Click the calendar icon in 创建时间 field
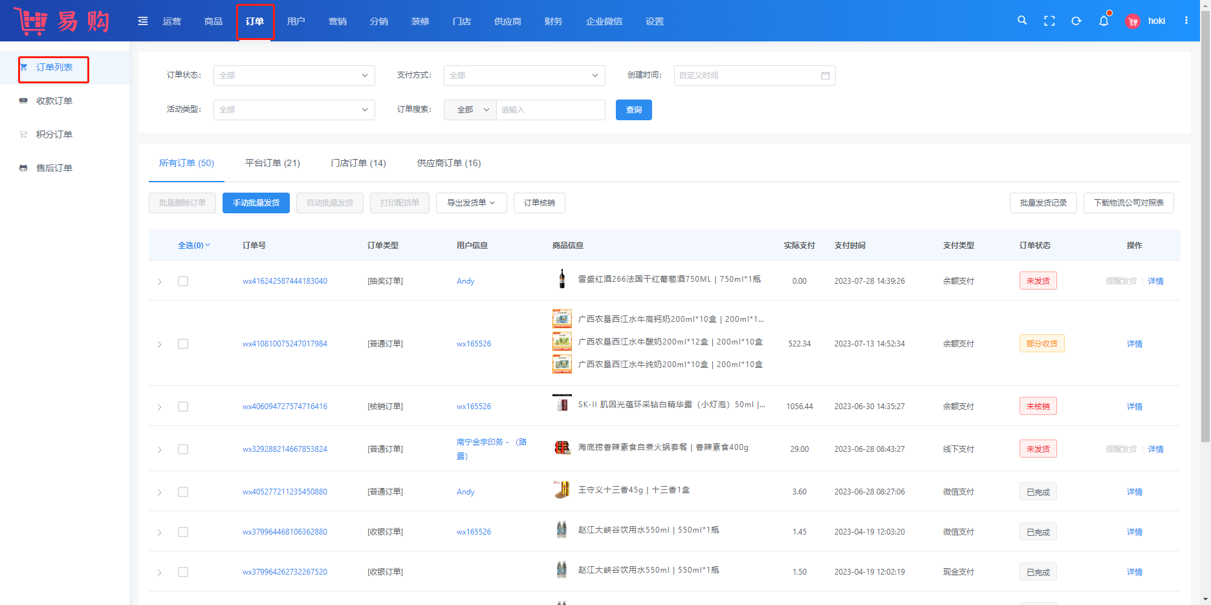Viewport: 1211px width, 605px height. click(x=825, y=76)
